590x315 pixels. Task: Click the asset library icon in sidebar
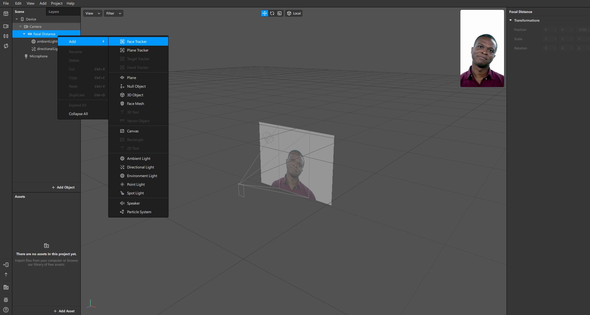[6, 287]
